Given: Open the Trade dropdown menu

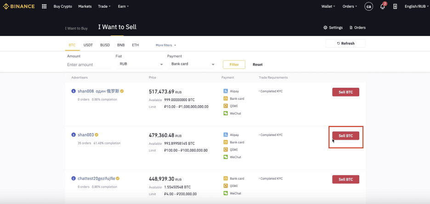Looking at the screenshot, I should pos(104,6).
